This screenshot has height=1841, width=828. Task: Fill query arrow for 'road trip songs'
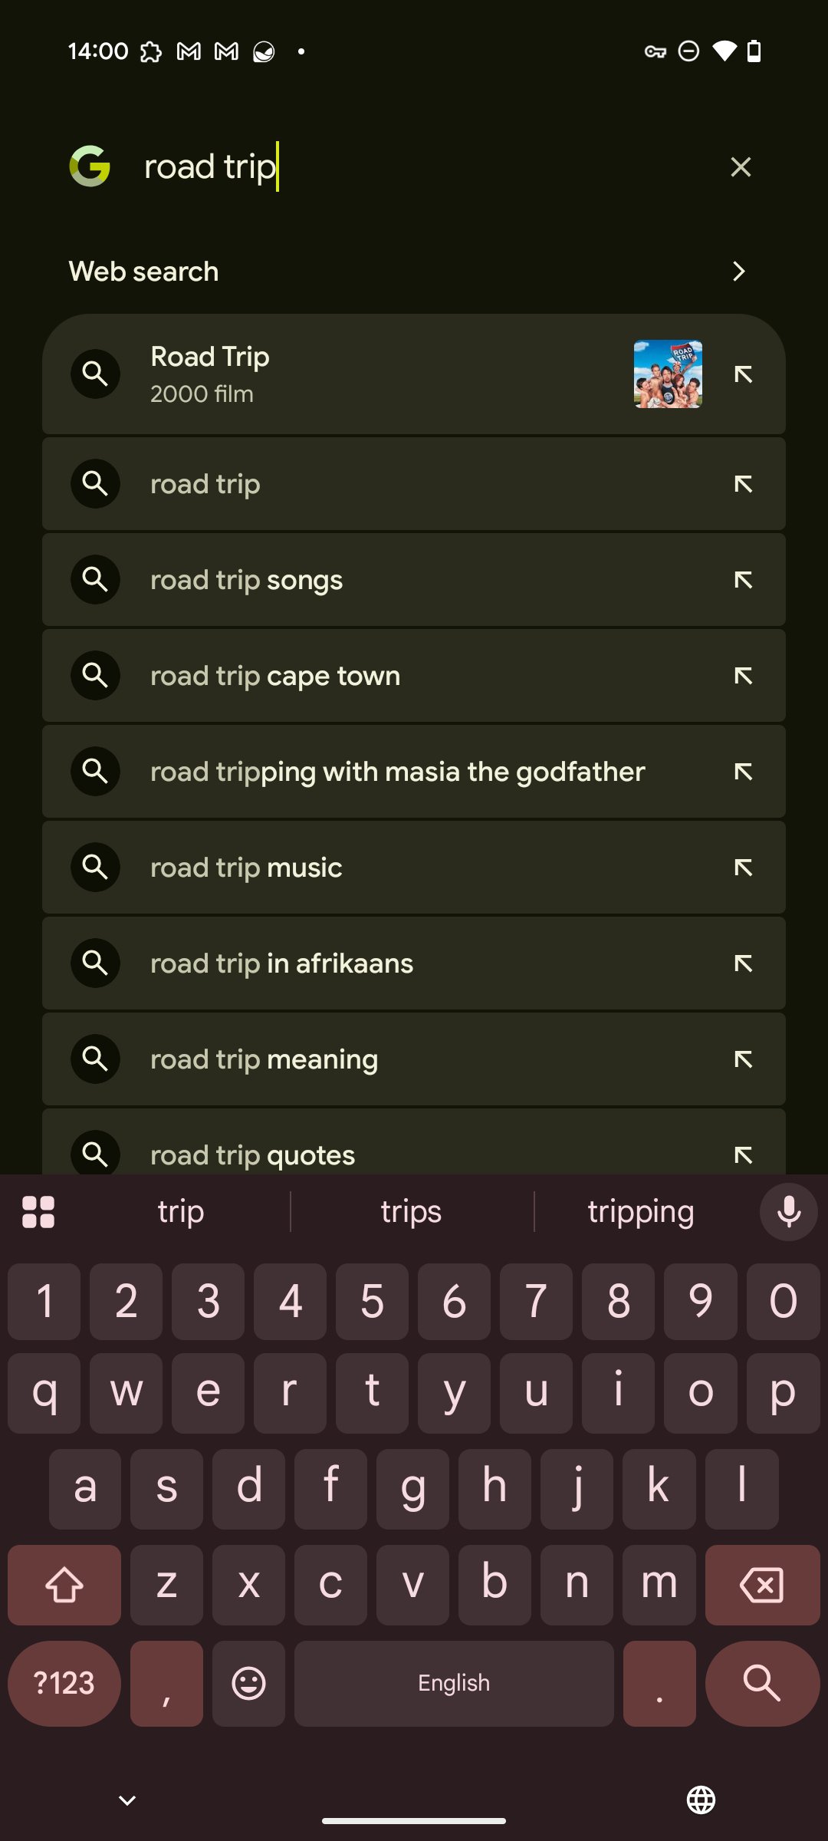(743, 580)
